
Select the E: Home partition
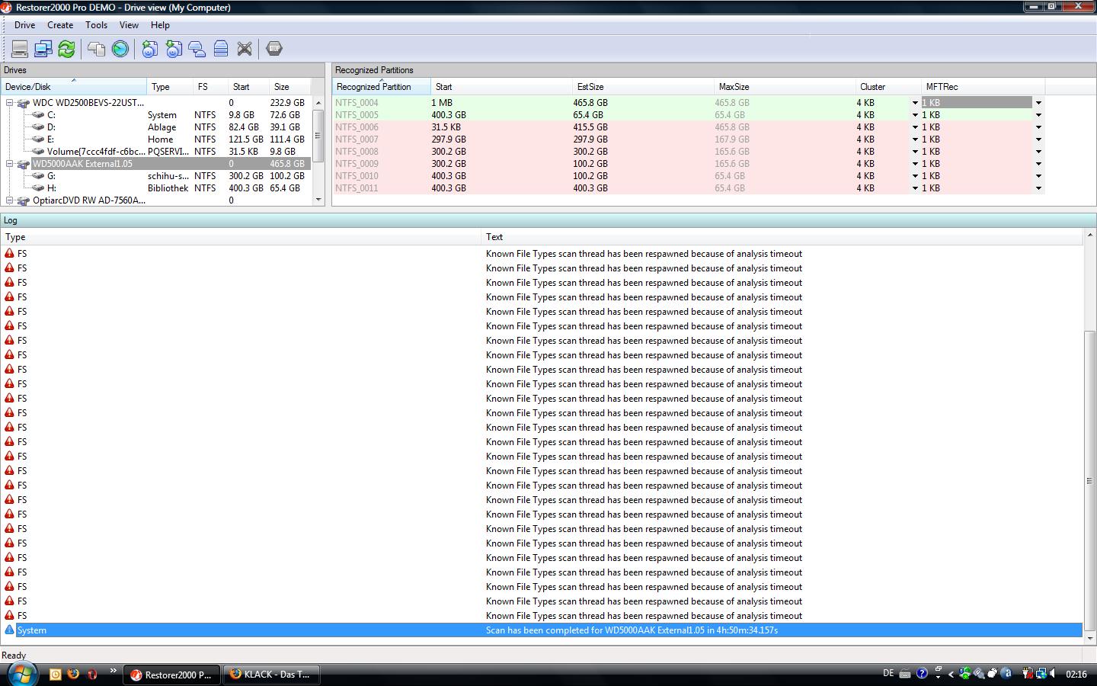(x=156, y=139)
